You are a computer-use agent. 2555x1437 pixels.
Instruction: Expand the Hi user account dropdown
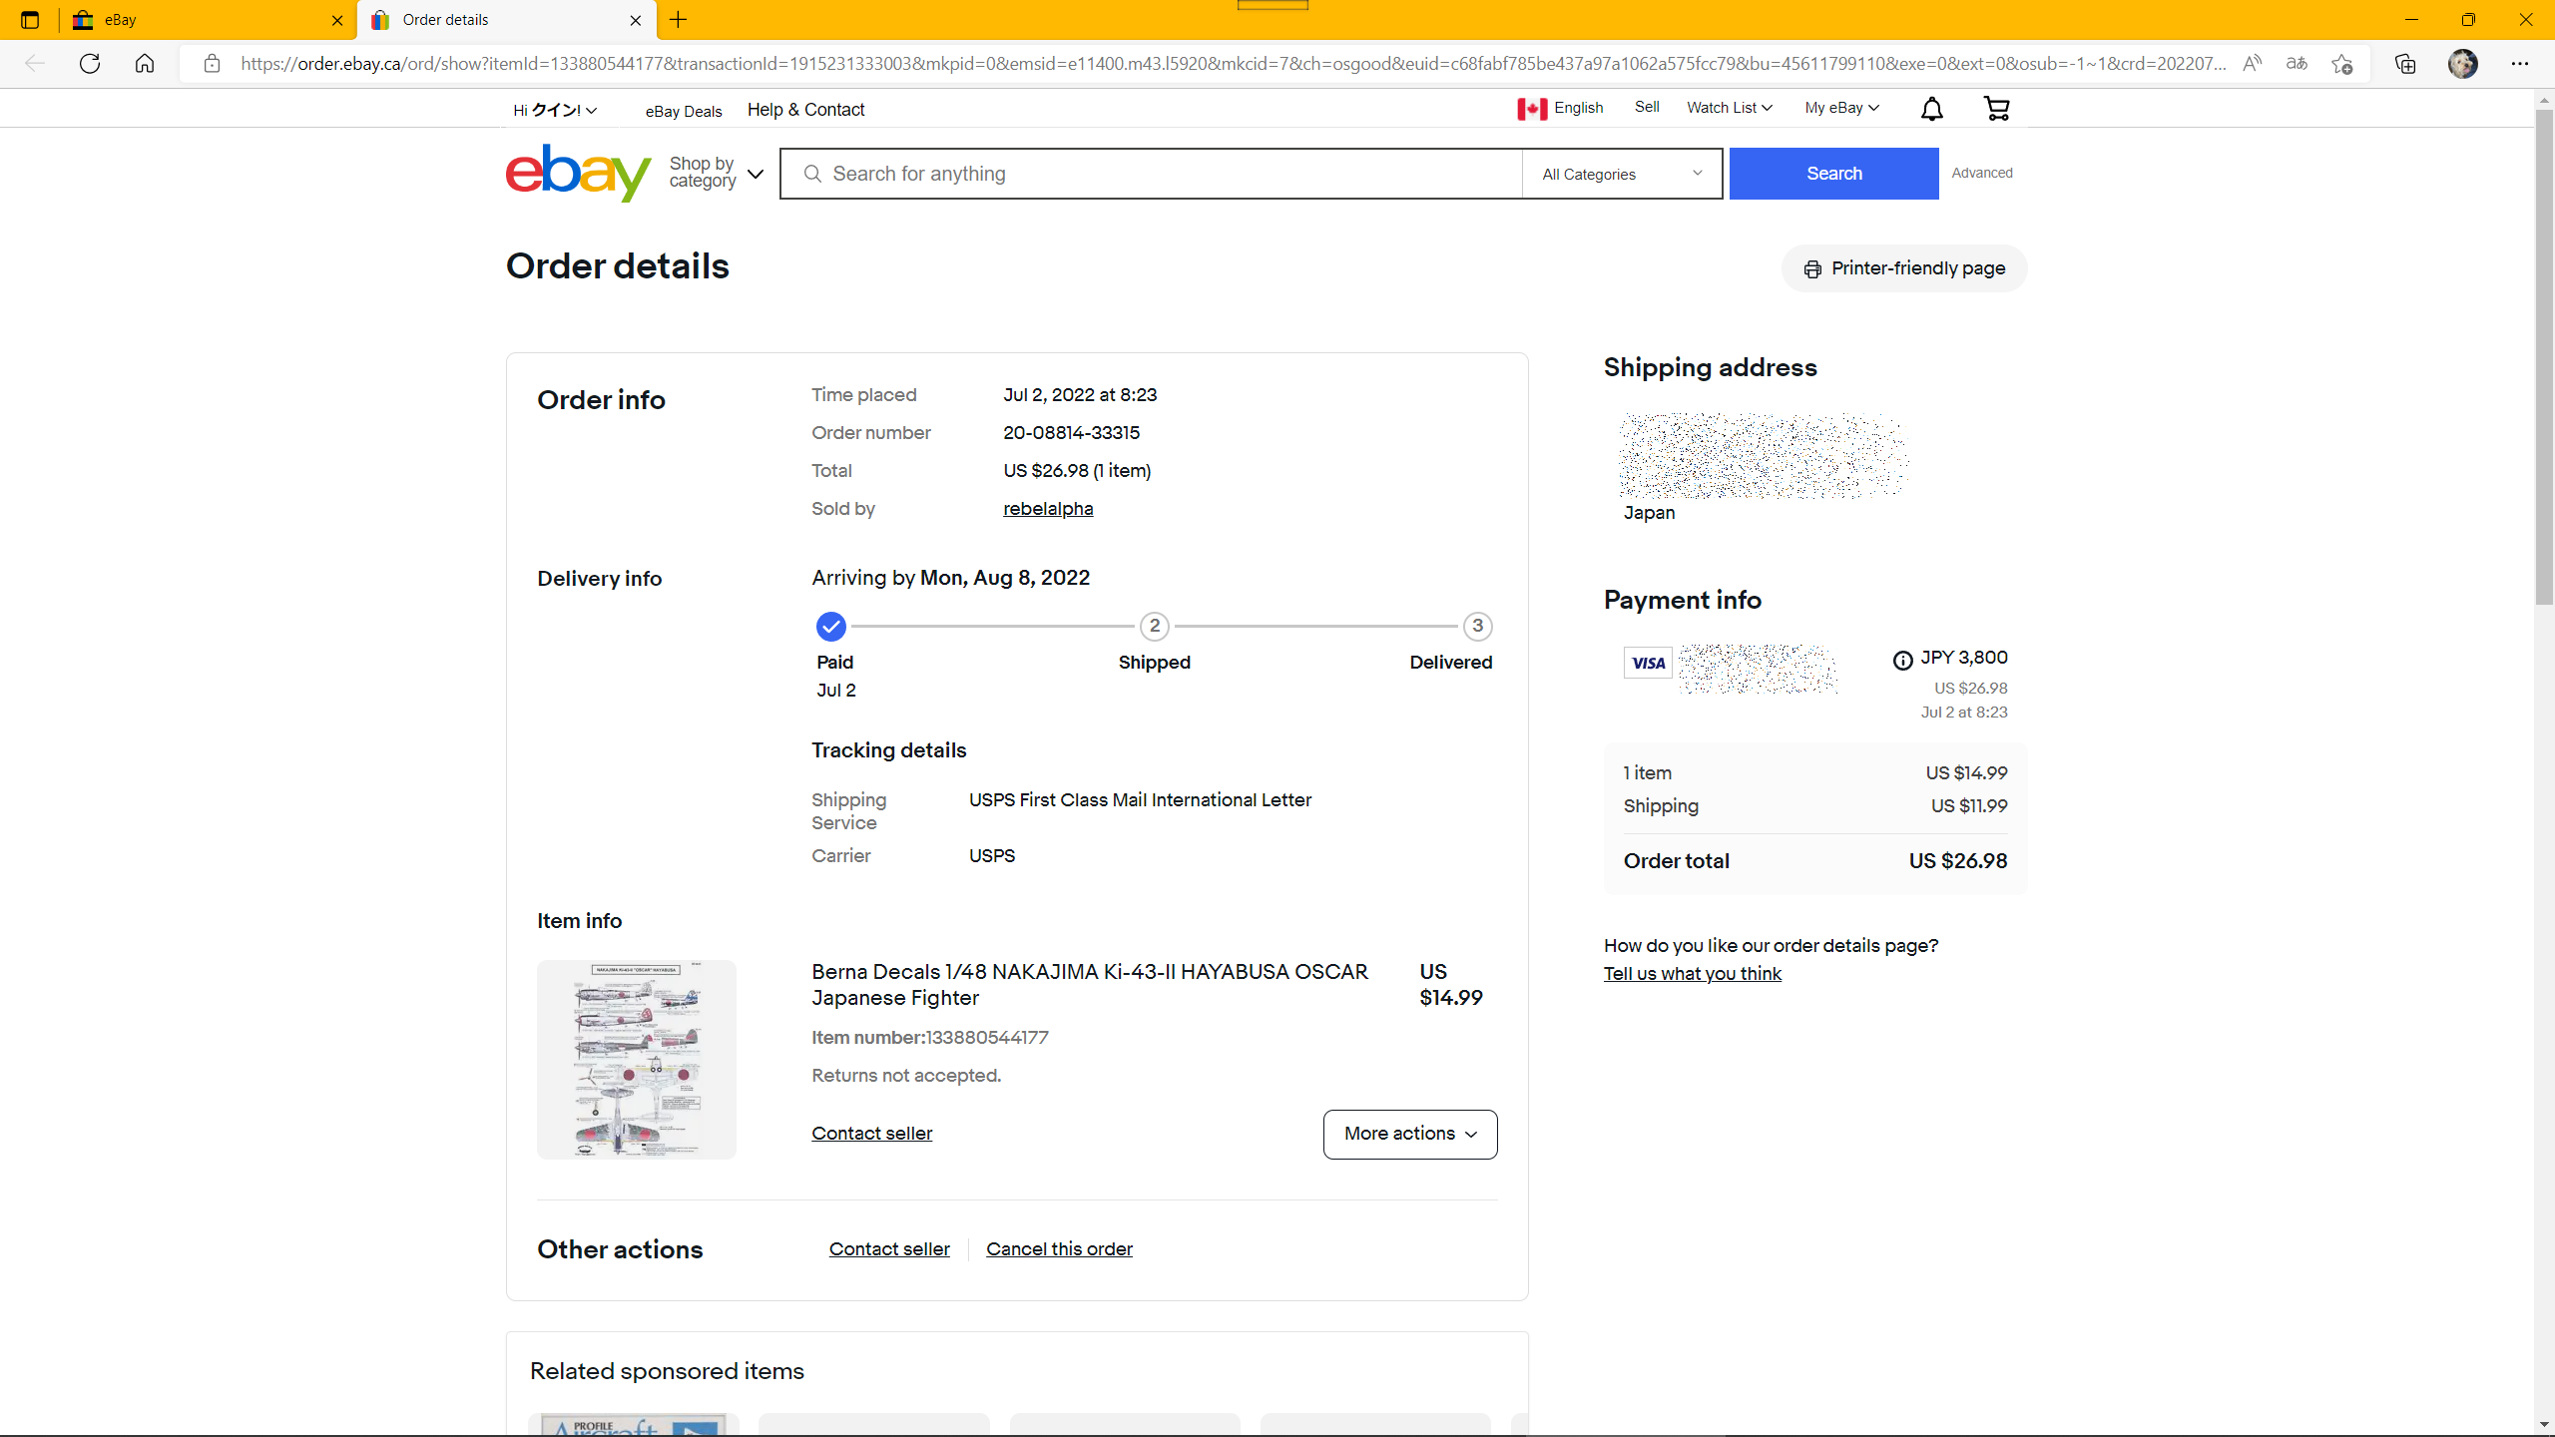[556, 110]
